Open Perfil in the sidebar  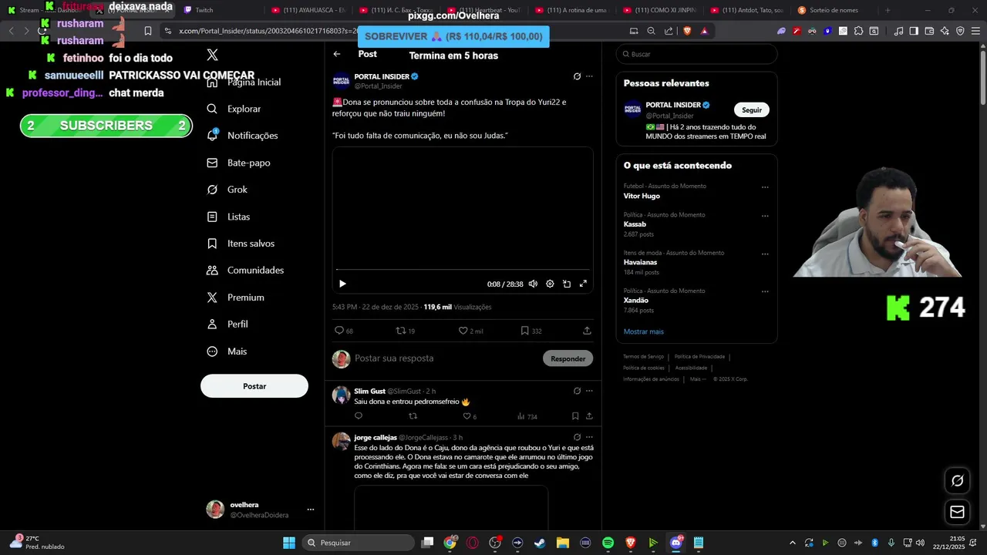pos(227,325)
